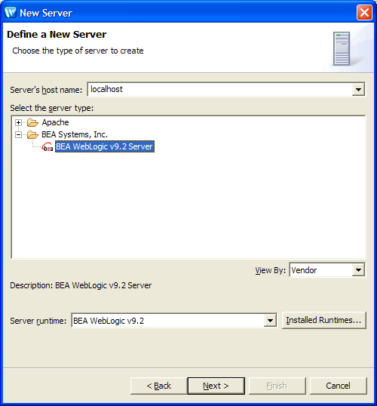Screen dimensions: 377x406
Task: Select BEA WebLogic v9.2 Server item
Action: pyautogui.click(x=105, y=146)
